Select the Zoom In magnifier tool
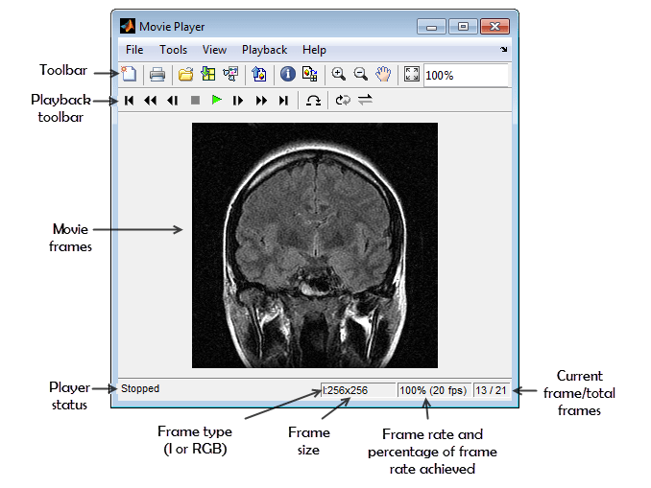 pyautogui.click(x=338, y=74)
